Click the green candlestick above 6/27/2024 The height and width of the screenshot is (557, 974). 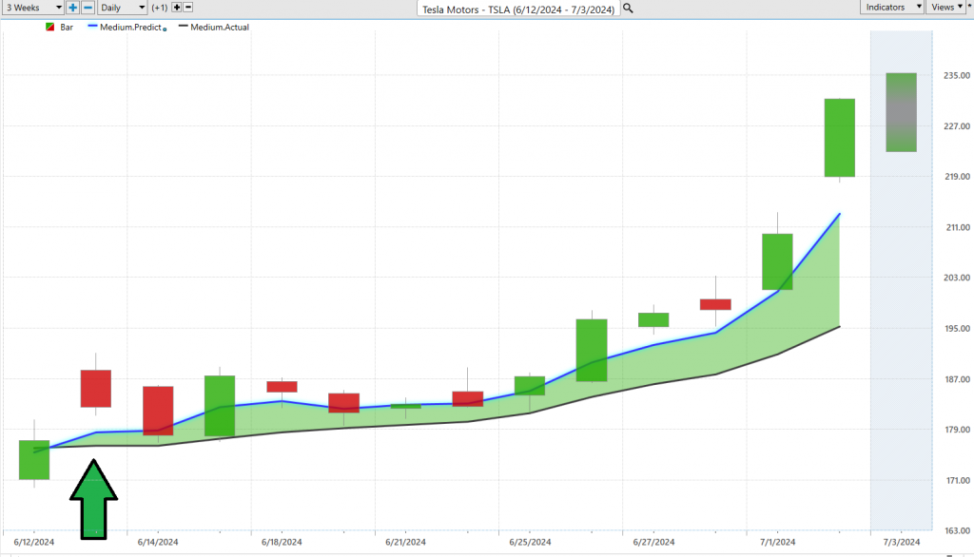point(653,319)
